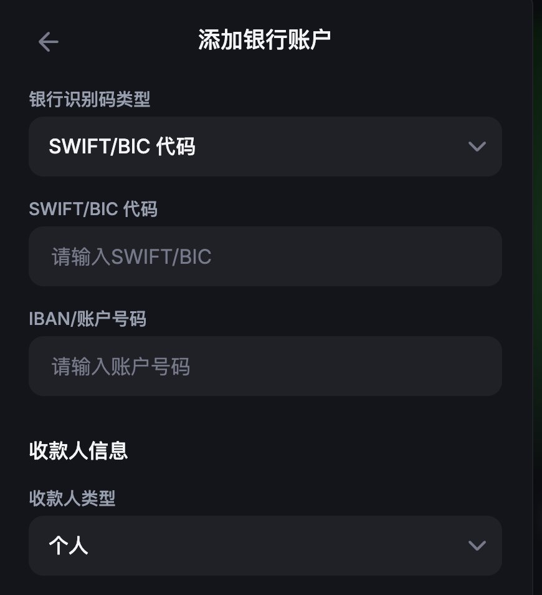Open the 收款人类型 selector box

[265, 546]
